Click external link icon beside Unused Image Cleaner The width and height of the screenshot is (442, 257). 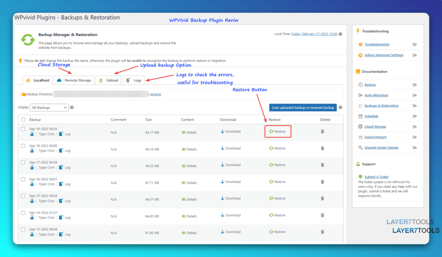(415, 148)
